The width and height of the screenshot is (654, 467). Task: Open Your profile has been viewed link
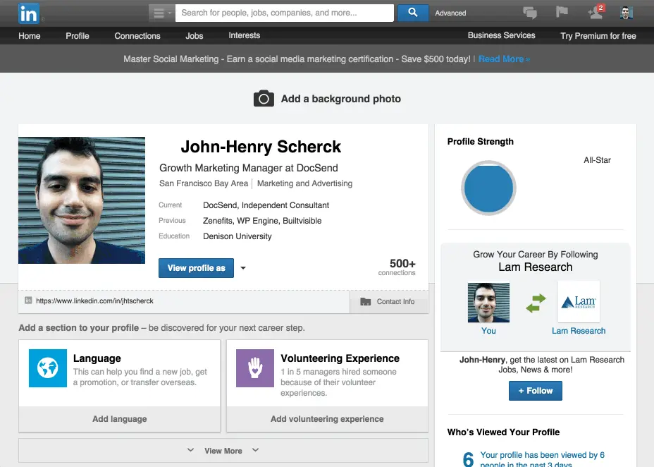tap(542, 459)
